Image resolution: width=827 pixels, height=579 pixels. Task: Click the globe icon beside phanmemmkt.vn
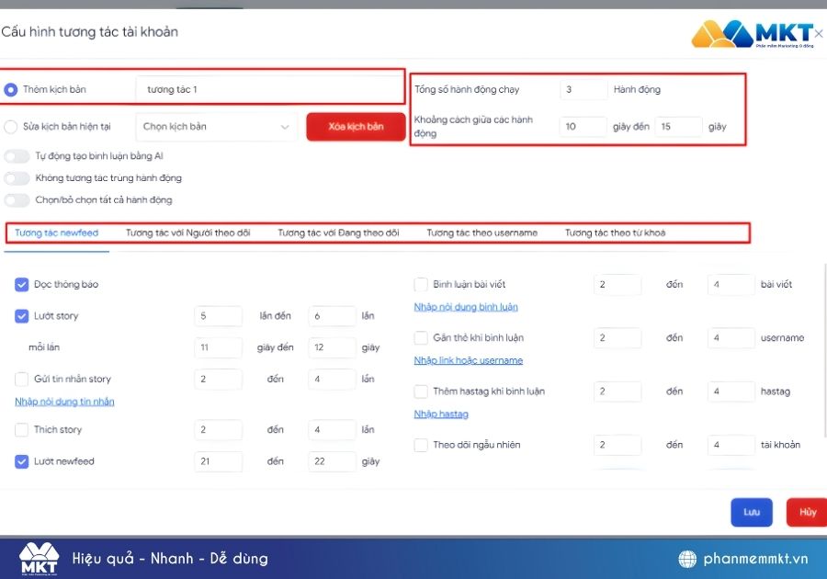[687, 559]
